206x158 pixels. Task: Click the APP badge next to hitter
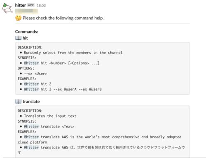point(31,5)
